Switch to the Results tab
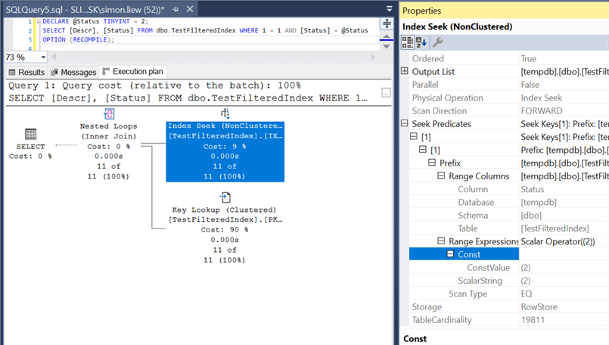The width and height of the screenshot is (609, 345). coord(26,72)
